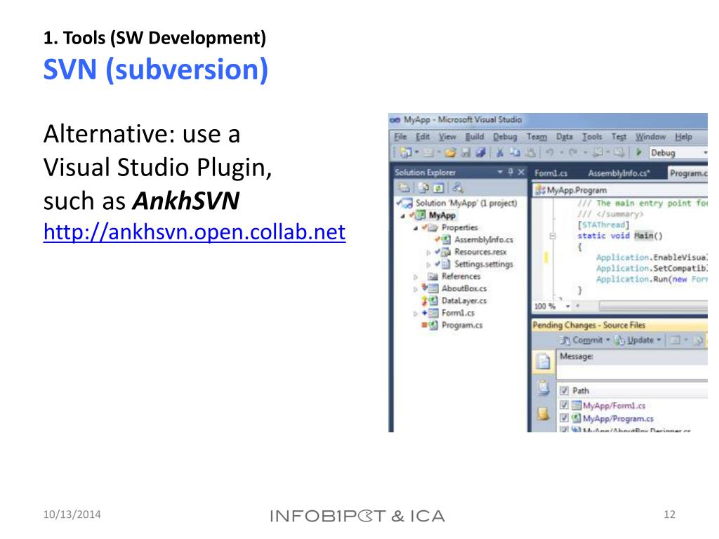Screen dimensions: 719x539
Task: Select the Solution 'MyApp' (1 project) node
Action: (466, 203)
